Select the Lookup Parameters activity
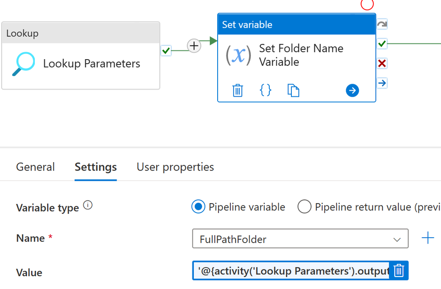The width and height of the screenshot is (441, 289). (81, 56)
